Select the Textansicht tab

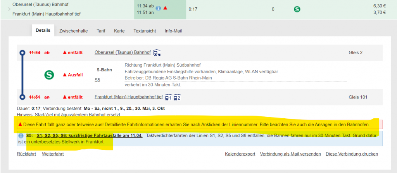[x=144, y=31]
